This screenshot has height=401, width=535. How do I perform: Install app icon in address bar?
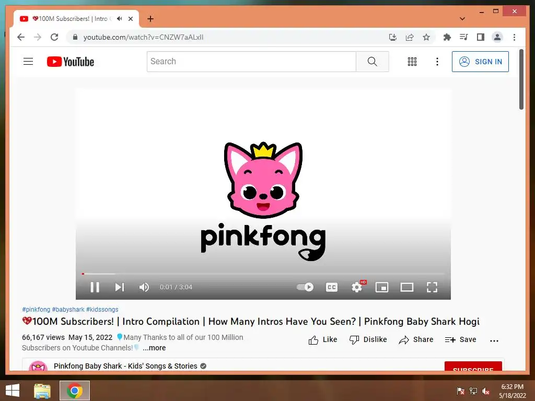click(x=393, y=37)
